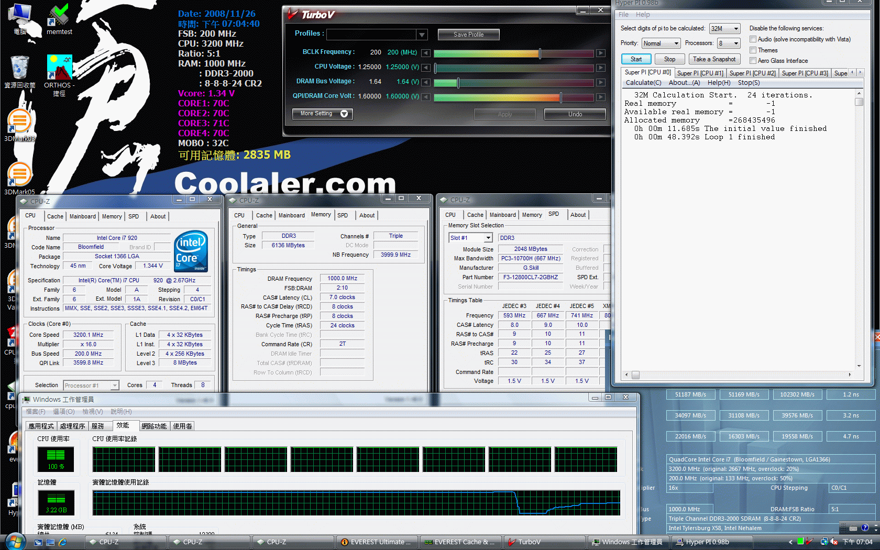Click Take a Snapshot button
The width and height of the screenshot is (880, 550).
714,59
